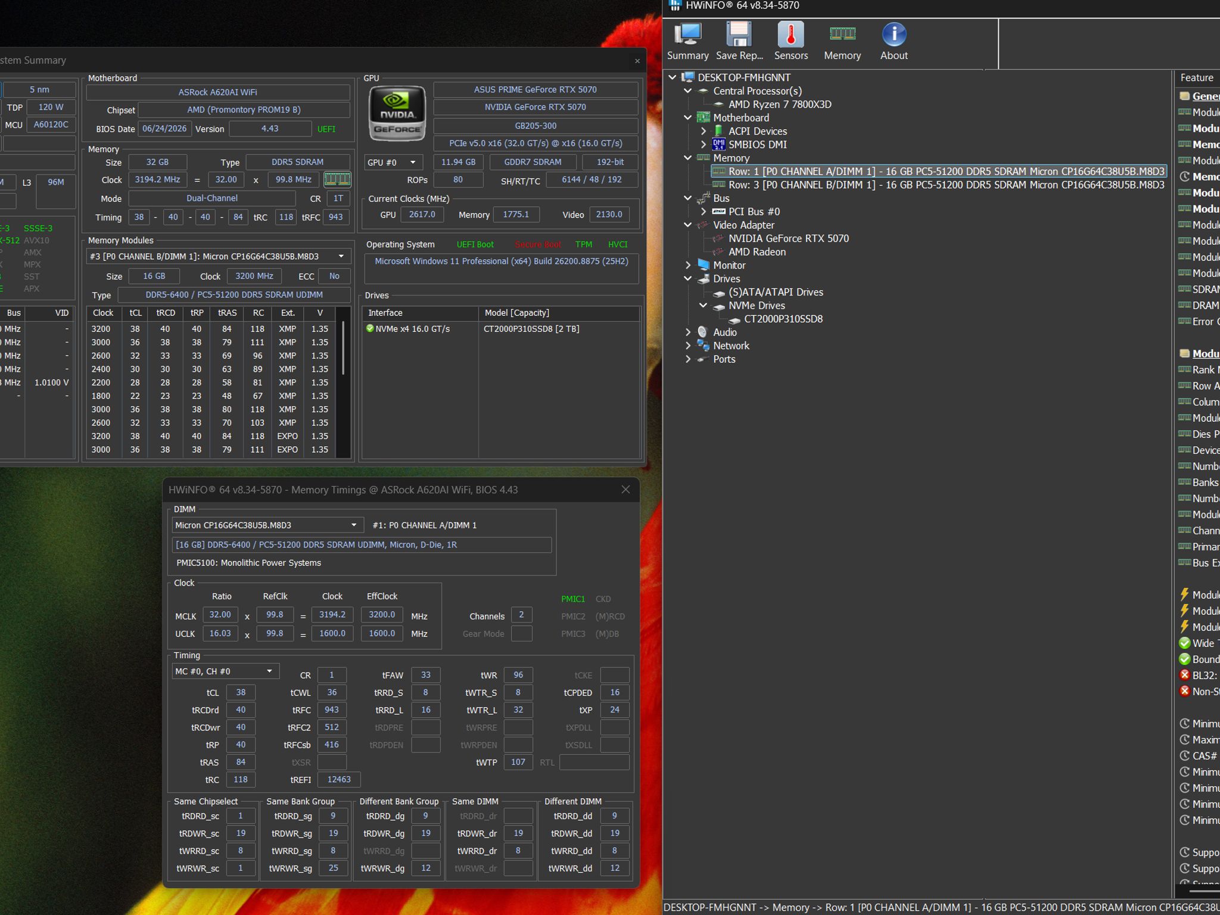Viewport: 1220px width, 915px height.
Task: Click the tREFI value field 12463
Action: point(338,779)
